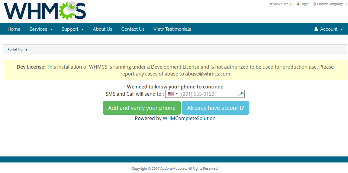Screen dimensions: 348x173
Task: Expand the Support menu
Action: point(72,29)
